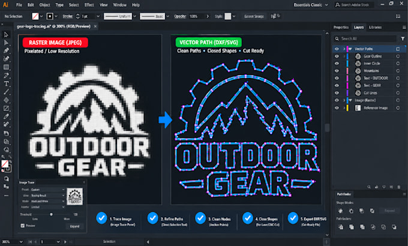Screen dimensions: 408x246
Task: Click the Layers panel filter funnel icon
Action: [403, 38]
